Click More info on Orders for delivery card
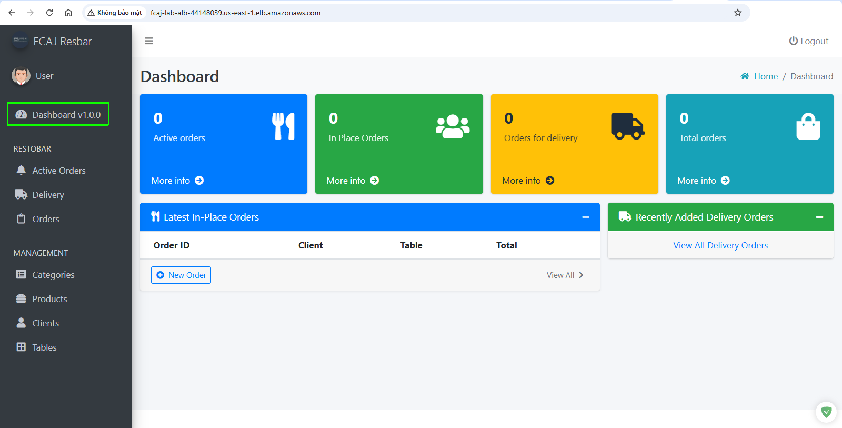The height and width of the screenshot is (428, 842). 521,181
